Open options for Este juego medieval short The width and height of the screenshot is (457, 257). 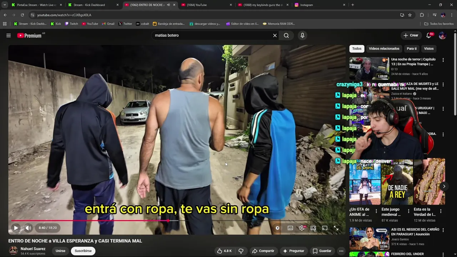coord(408,211)
